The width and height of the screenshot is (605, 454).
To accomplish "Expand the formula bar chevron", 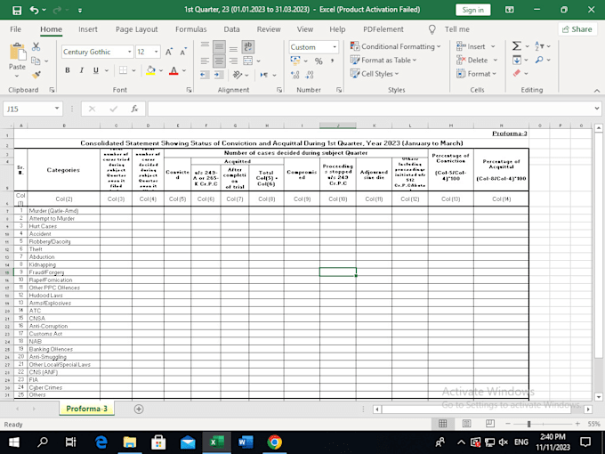I will [x=597, y=109].
